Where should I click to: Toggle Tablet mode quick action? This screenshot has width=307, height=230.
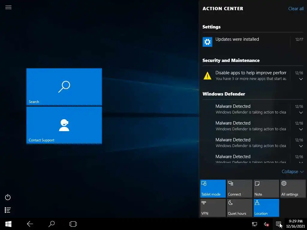[213, 189]
